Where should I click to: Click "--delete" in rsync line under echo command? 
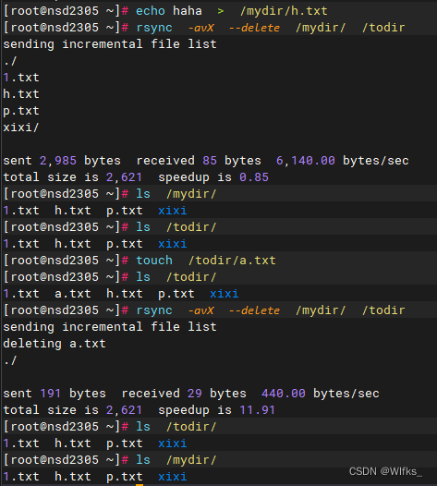click(x=254, y=28)
